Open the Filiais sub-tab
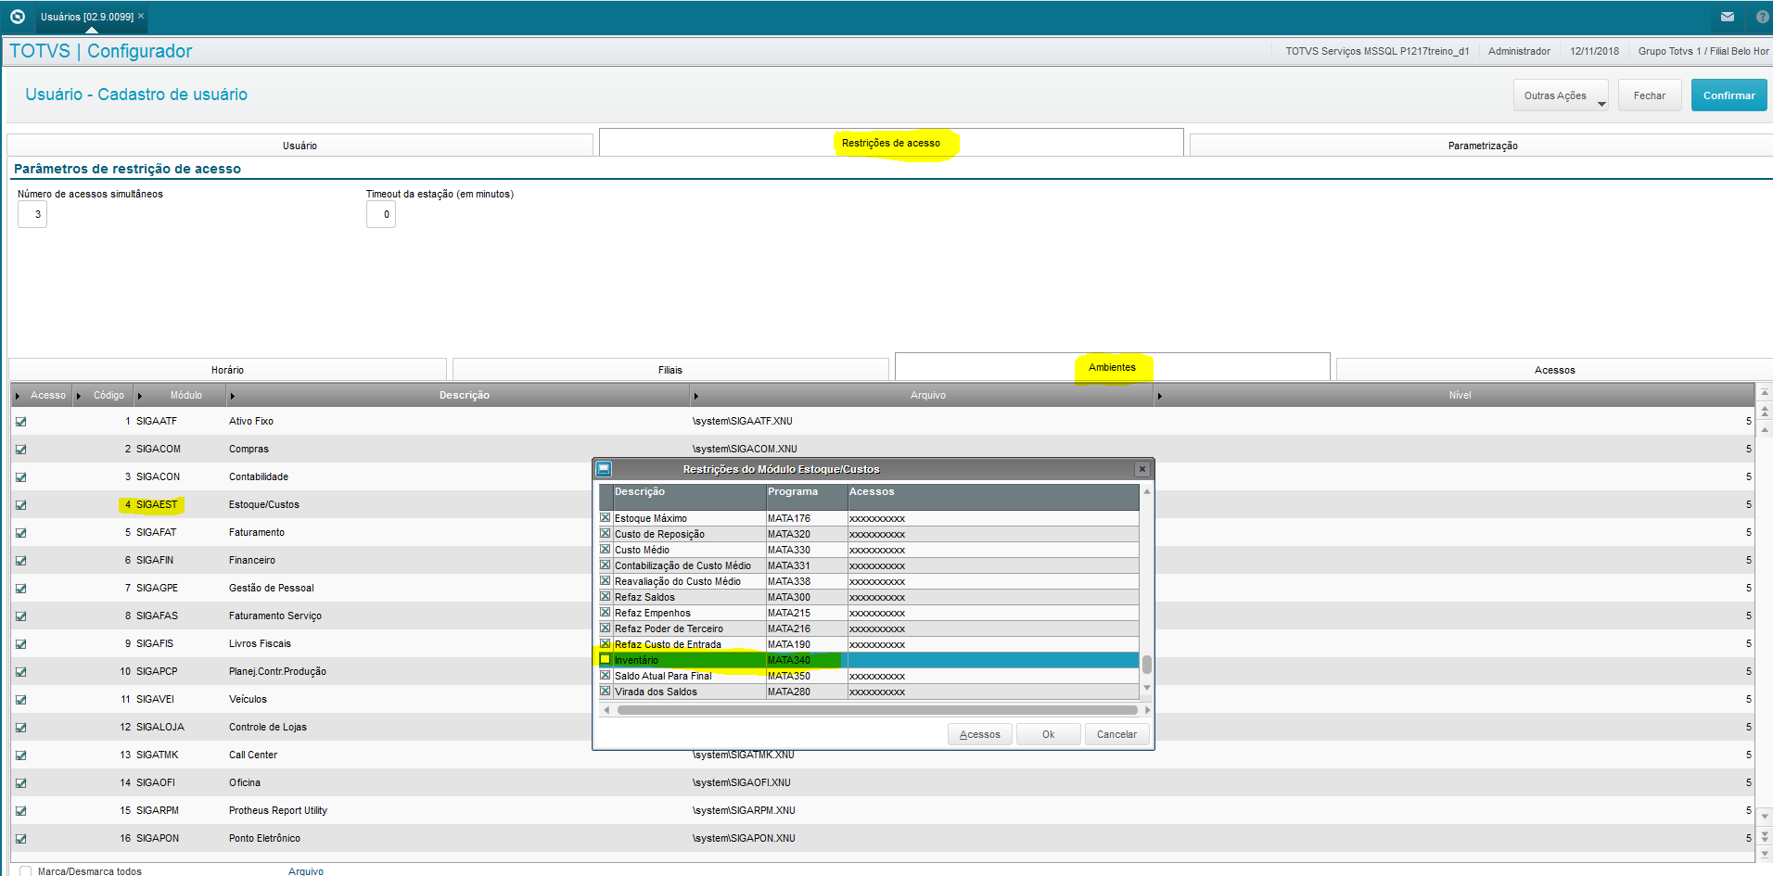This screenshot has height=876, width=1773. click(670, 370)
